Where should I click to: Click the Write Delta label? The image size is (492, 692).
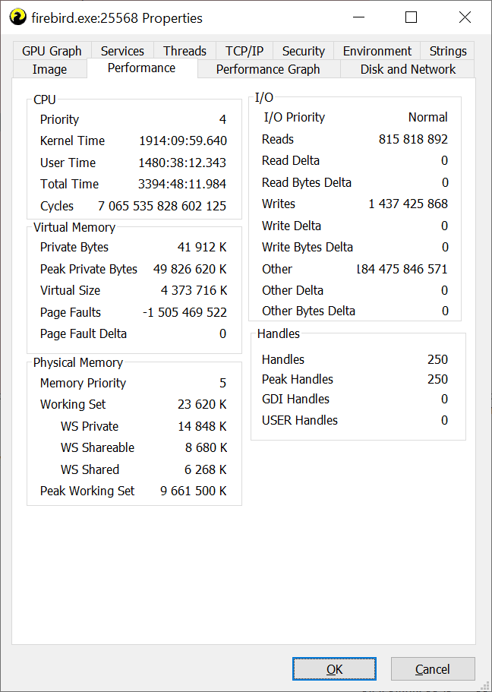[292, 226]
